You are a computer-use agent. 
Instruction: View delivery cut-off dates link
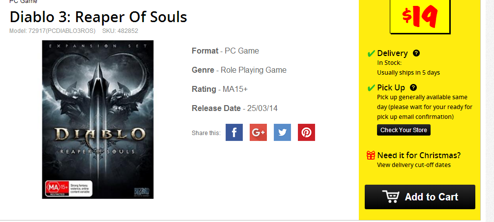pyautogui.click(x=413, y=165)
